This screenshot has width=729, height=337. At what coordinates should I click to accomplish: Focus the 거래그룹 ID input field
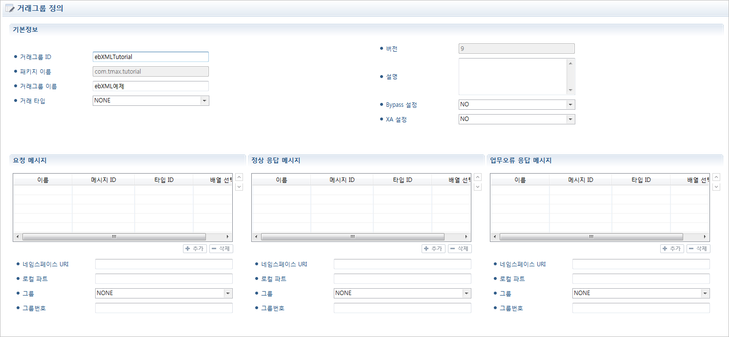point(150,57)
